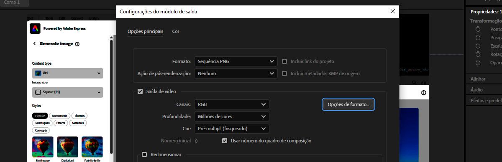The height and width of the screenshot is (162, 502).
Task: Toggle the stopwatch for the Ponto property
Action: (478, 29)
